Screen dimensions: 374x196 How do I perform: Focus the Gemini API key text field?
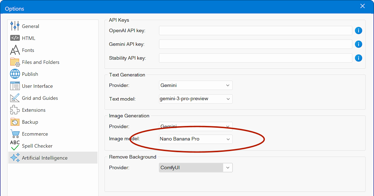pyautogui.click(x=255, y=44)
